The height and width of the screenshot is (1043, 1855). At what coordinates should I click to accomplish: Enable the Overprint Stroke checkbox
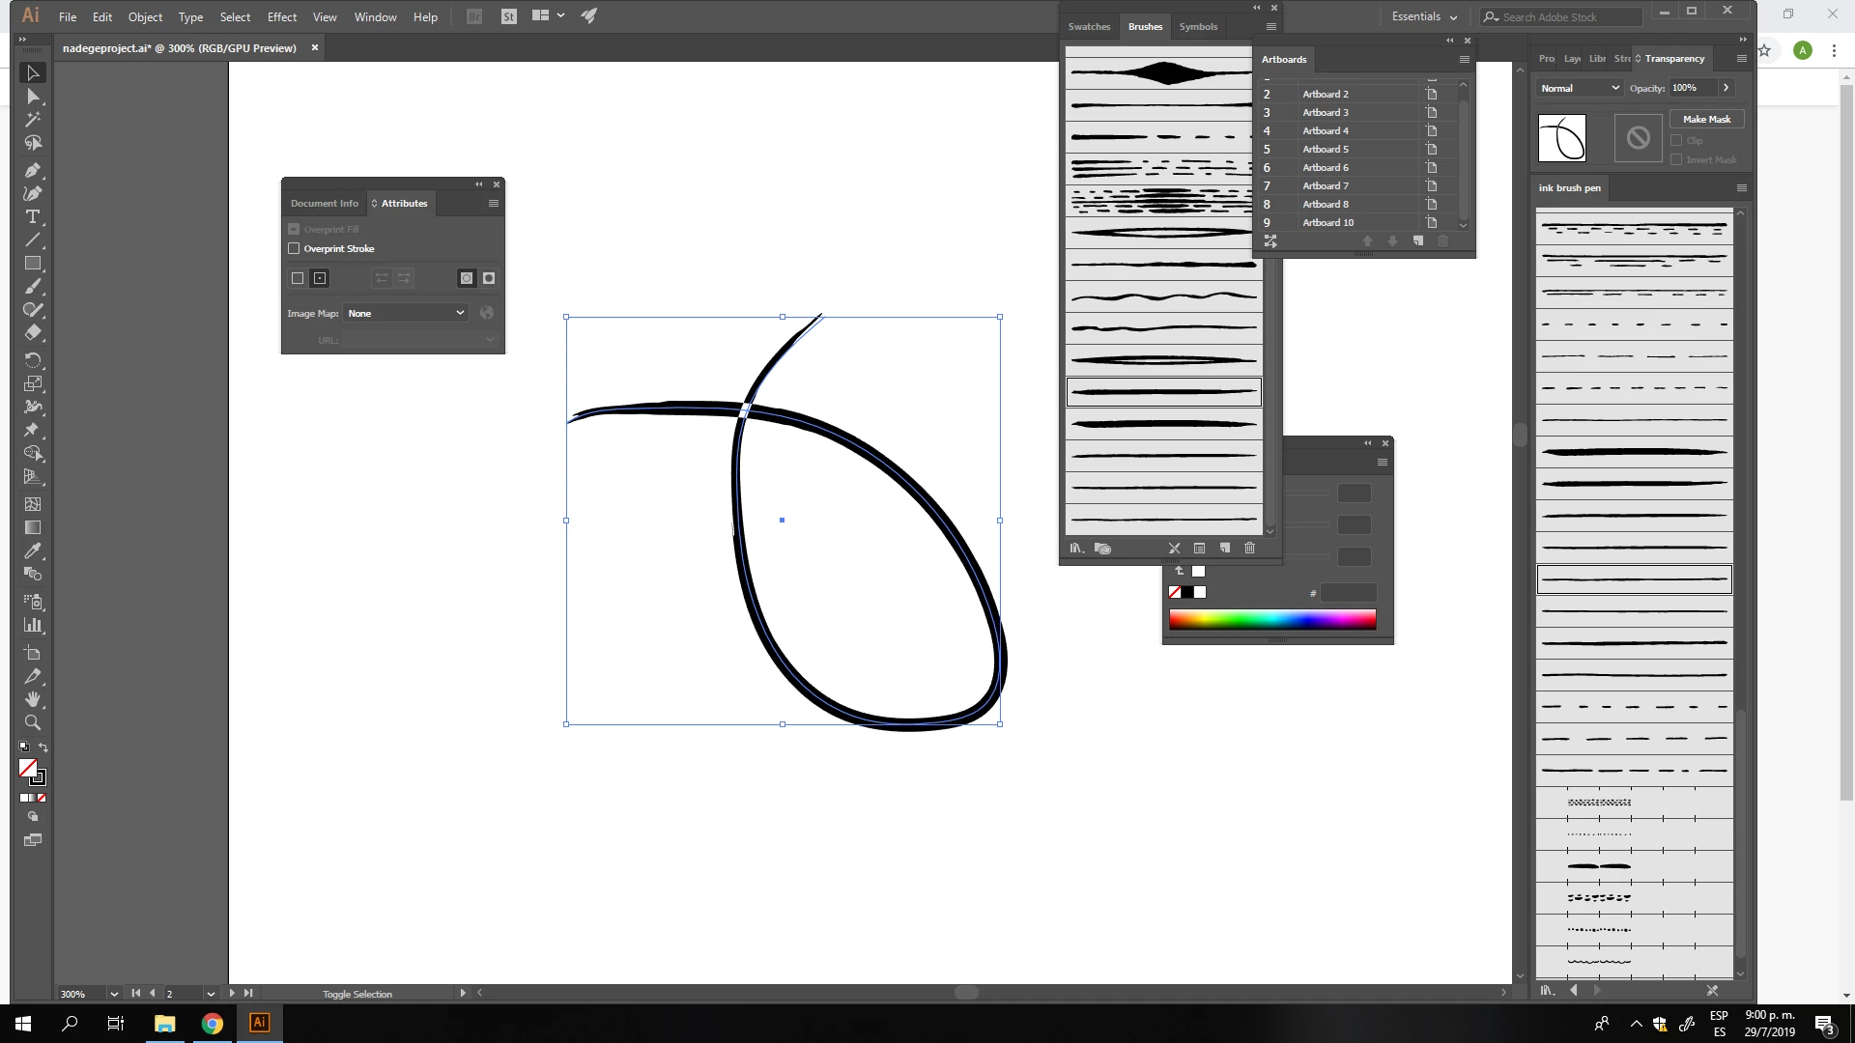tap(294, 248)
